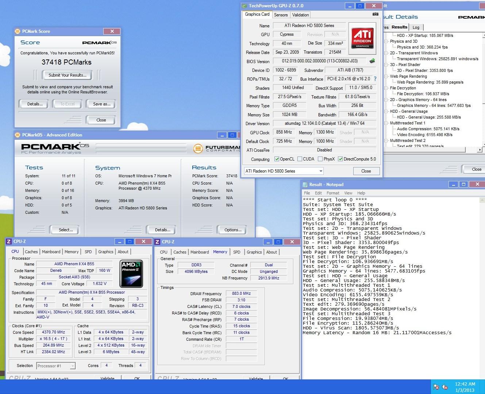Click the Threads count field in CPU-Z
Screen dimensions: 485x394
[141, 365]
